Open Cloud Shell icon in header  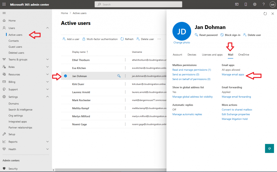(x=237, y=4)
